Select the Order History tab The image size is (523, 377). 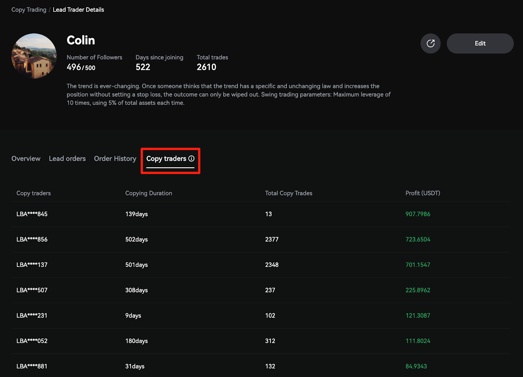point(115,158)
